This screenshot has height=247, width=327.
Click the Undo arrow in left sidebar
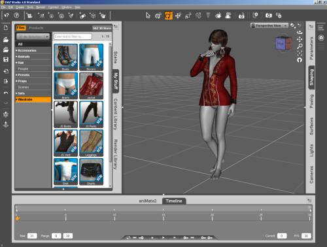[x=6, y=93]
